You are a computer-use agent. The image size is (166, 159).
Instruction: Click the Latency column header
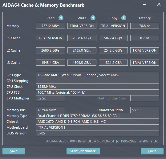click(x=145, y=18)
